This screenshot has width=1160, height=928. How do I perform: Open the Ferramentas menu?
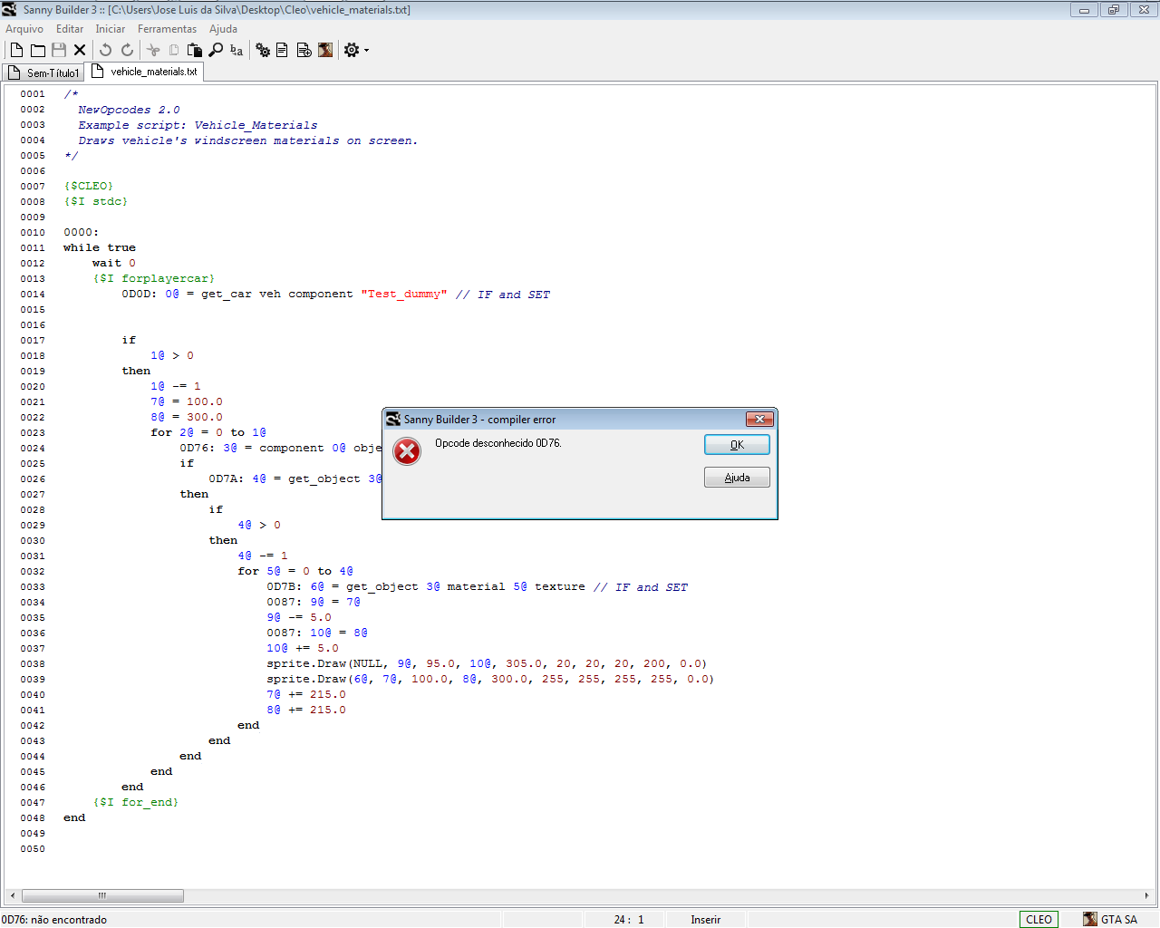point(167,29)
